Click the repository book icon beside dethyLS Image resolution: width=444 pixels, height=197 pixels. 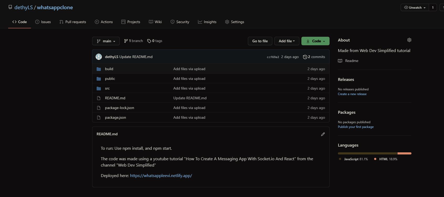click(x=10, y=7)
